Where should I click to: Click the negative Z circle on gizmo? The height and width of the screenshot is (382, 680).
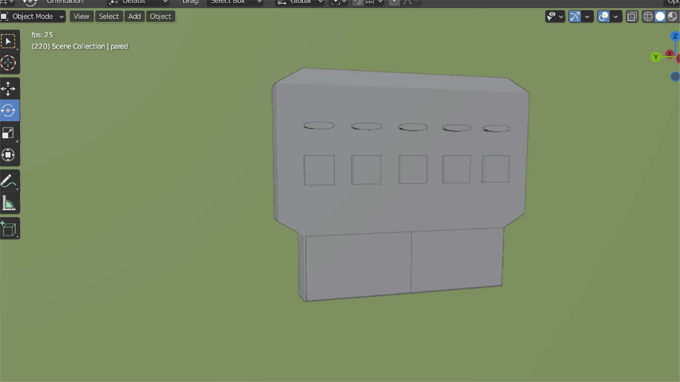[x=675, y=76]
